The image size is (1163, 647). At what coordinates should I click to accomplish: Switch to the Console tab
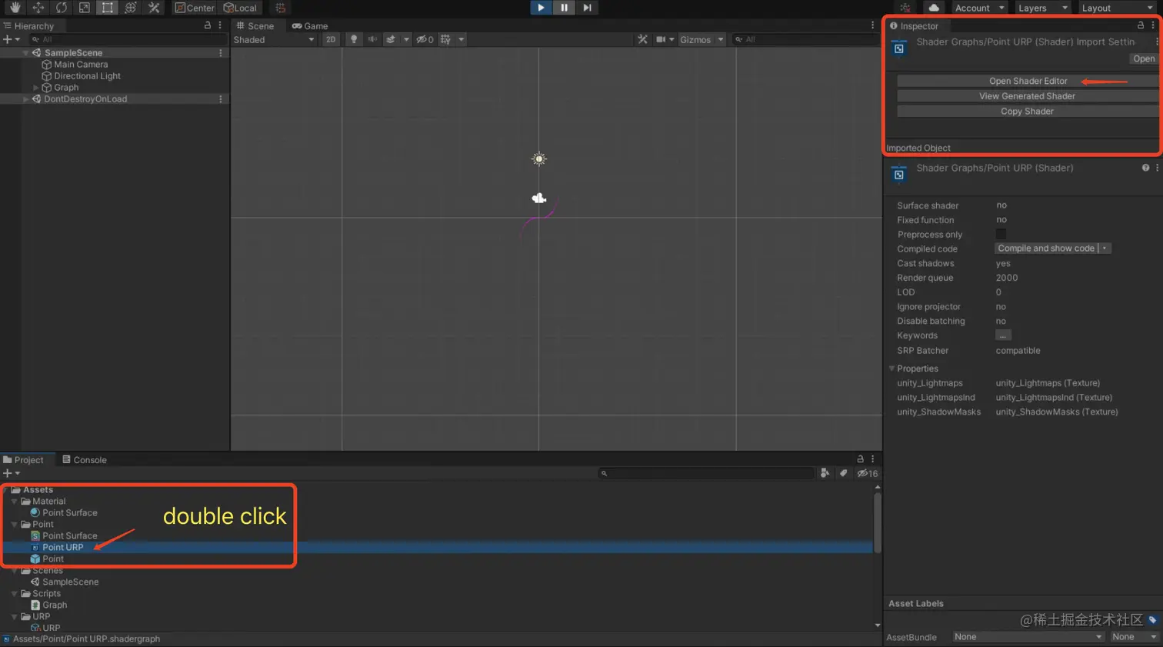coord(85,460)
